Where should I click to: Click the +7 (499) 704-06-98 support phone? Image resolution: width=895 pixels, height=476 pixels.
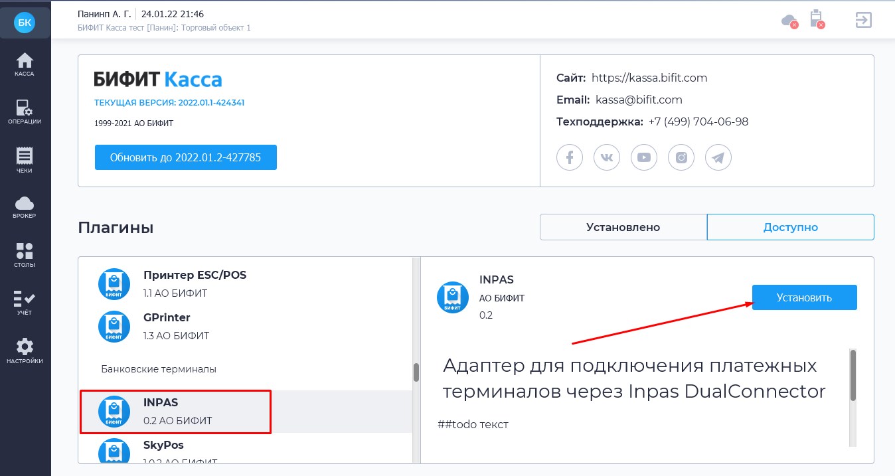coord(698,121)
